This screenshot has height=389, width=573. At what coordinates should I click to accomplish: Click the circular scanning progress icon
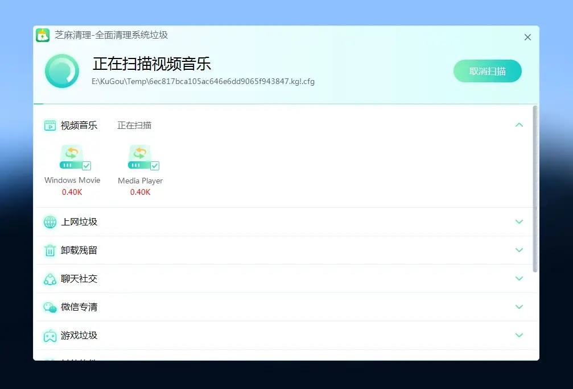(x=62, y=71)
